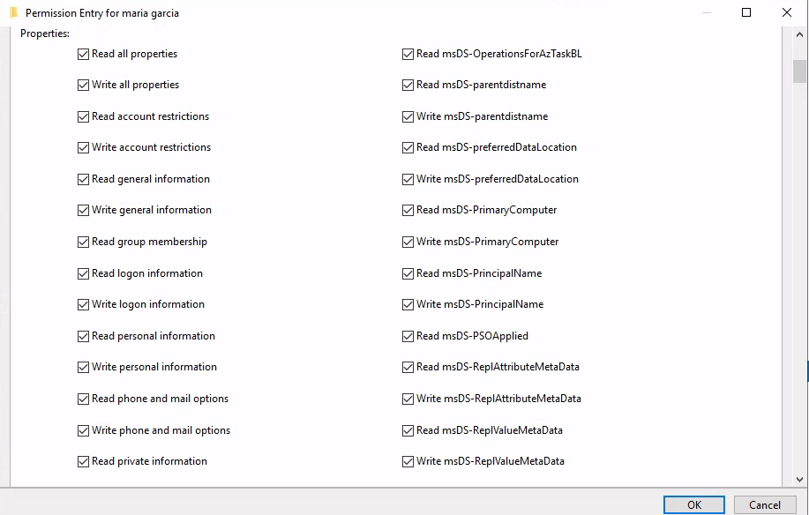Viewport: 809px width, 515px height.
Task: Toggle Read msDS-PrimaryComputer checkbox
Action: (408, 211)
